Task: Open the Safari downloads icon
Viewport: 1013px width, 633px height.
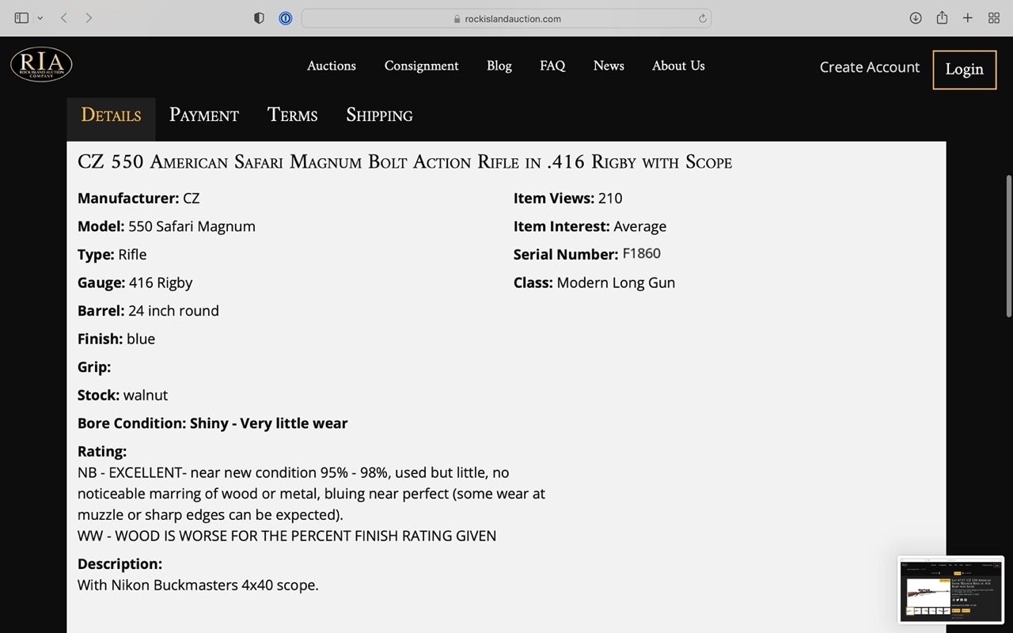Action: [916, 18]
